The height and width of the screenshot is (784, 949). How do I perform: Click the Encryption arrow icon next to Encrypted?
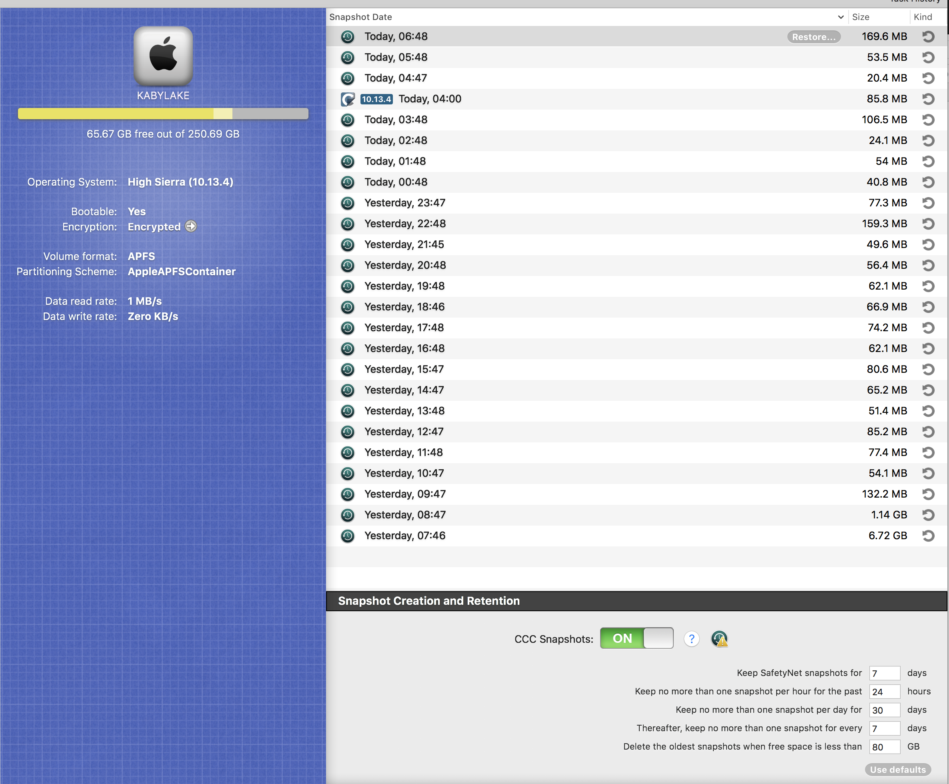[191, 226]
